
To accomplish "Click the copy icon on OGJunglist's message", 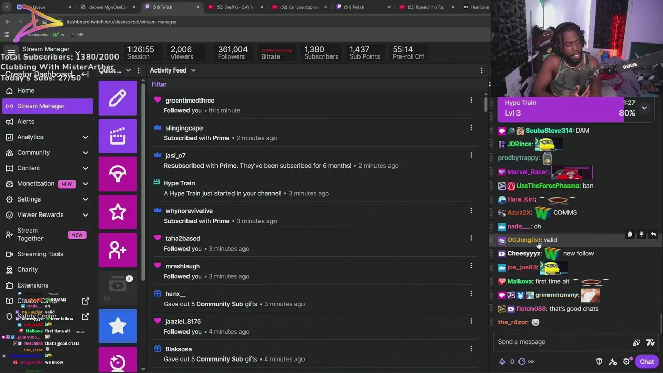I will 630,234.
